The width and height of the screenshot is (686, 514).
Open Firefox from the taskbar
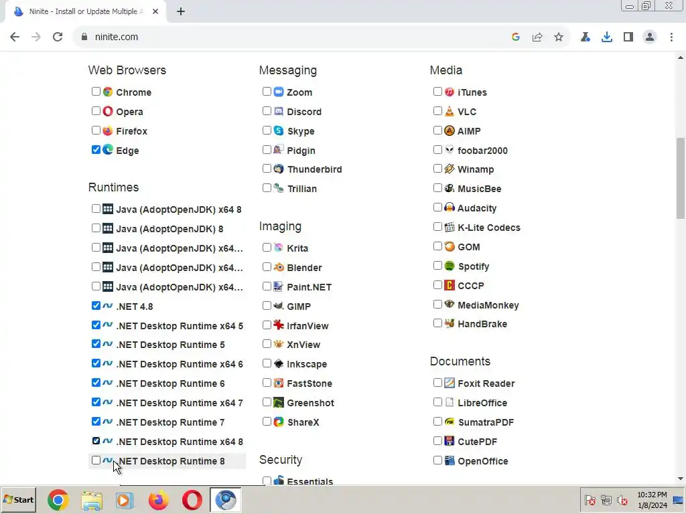tap(158, 500)
